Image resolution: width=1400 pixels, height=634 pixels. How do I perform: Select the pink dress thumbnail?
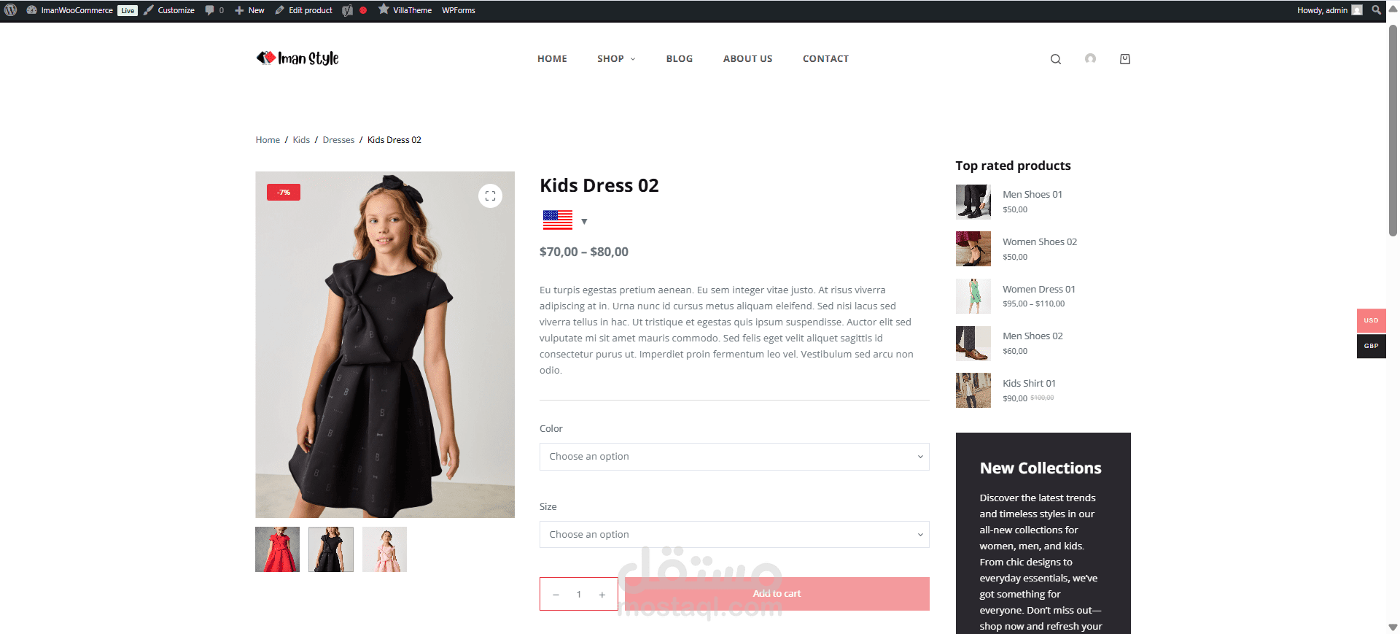pyautogui.click(x=384, y=549)
